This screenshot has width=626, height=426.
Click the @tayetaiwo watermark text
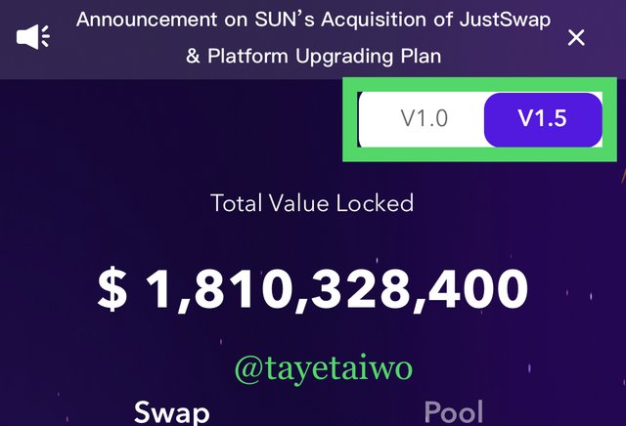323,368
